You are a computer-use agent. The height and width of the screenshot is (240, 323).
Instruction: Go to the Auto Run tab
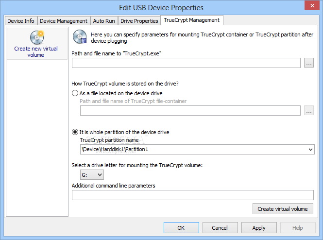104,21
